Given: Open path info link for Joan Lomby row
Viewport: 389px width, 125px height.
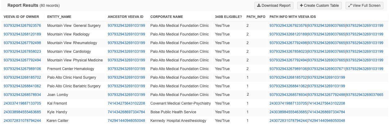Looking at the screenshot, I should pos(326,95).
